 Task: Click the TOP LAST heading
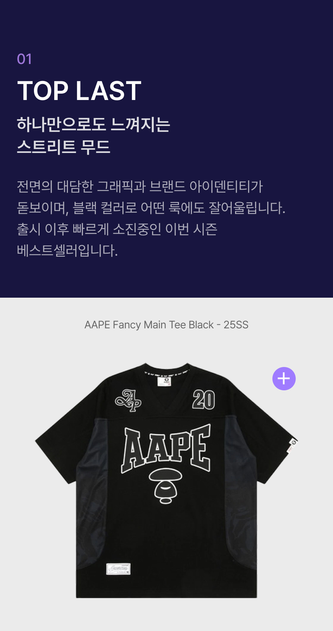79,91
